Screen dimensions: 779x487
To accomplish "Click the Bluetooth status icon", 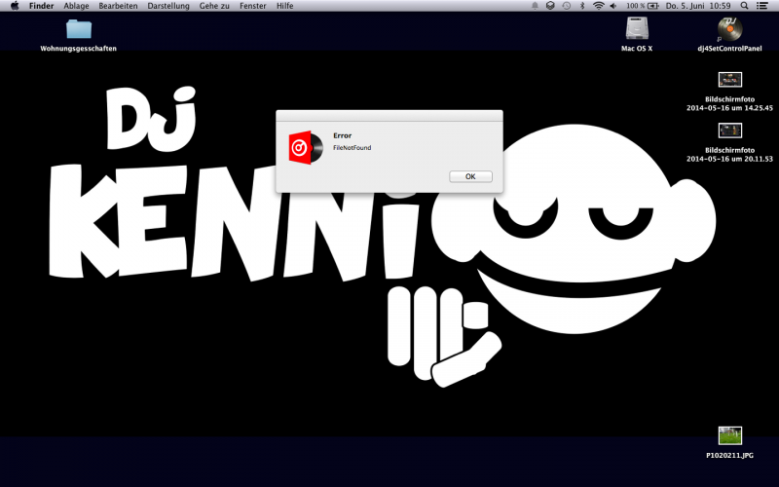I will (x=581, y=6).
